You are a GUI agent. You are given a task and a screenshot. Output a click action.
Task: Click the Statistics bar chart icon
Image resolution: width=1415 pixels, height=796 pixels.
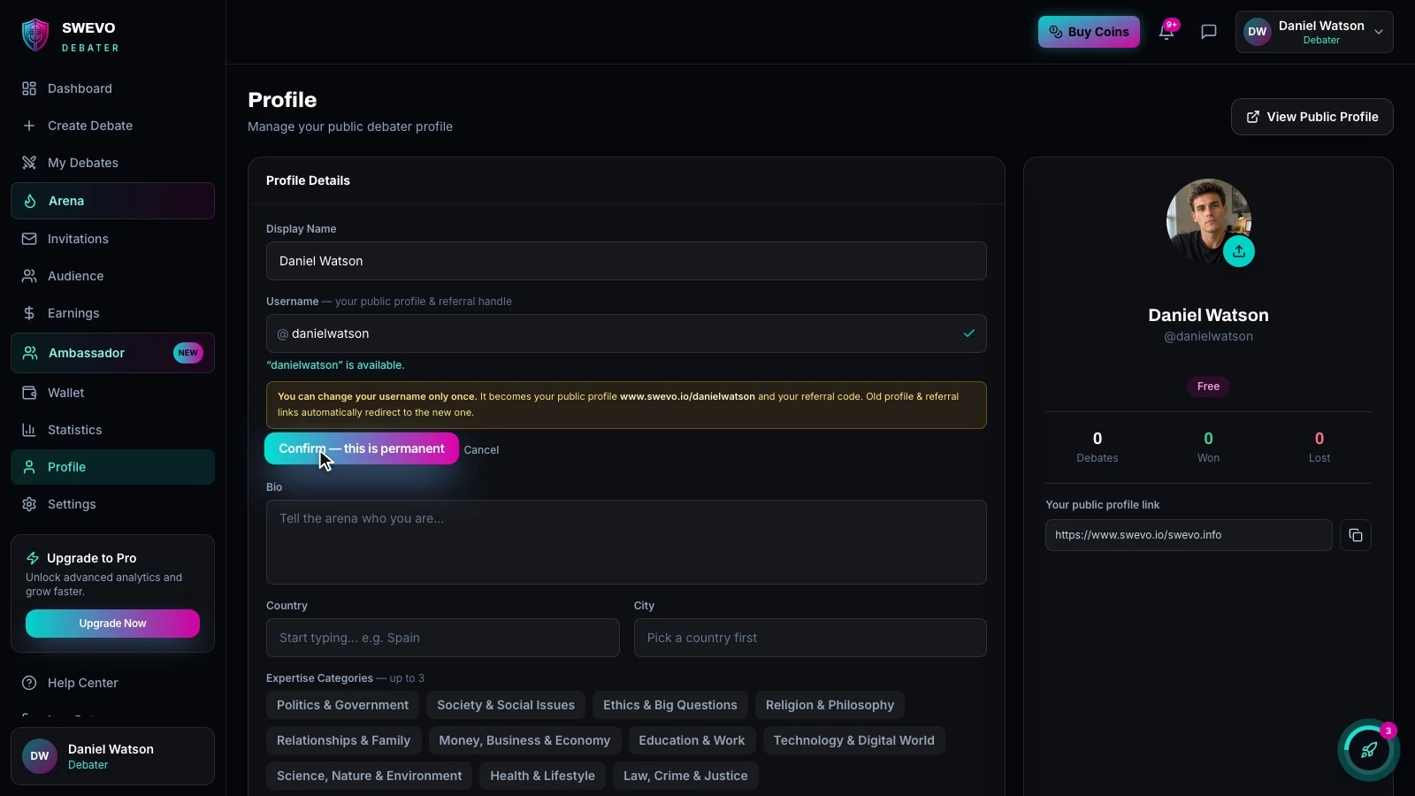click(29, 430)
